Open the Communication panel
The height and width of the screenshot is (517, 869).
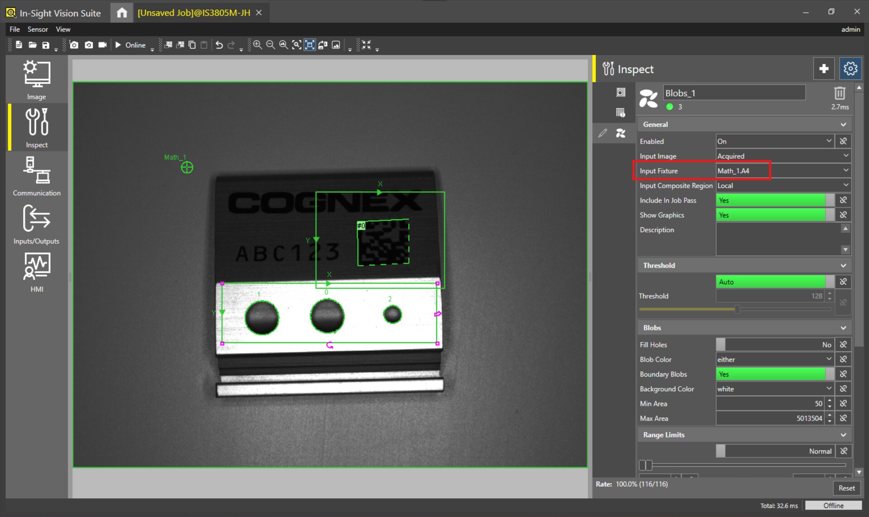(x=36, y=177)
